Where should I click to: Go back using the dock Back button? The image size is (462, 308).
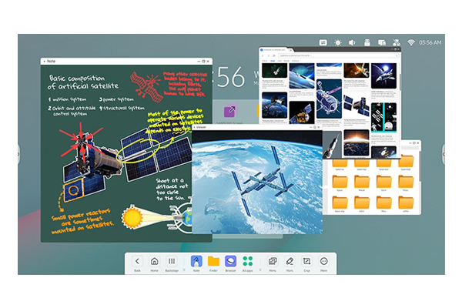click(x=137, y=263)
